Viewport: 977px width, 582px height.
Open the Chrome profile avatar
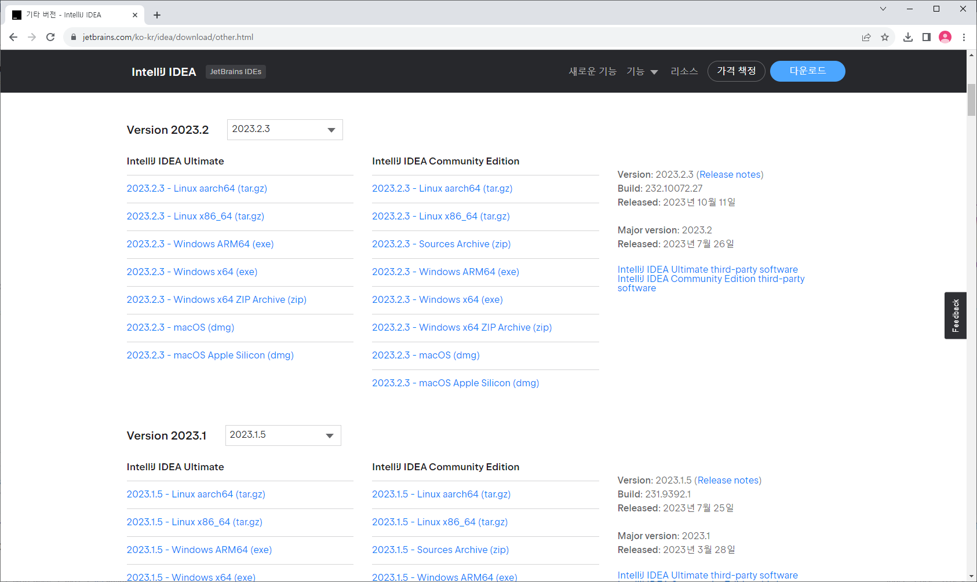point(945,37)
